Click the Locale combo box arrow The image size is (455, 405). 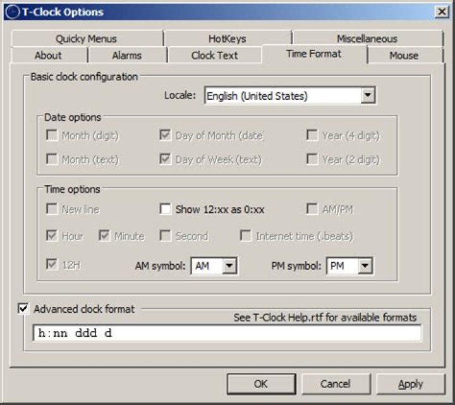click(368, 95)
